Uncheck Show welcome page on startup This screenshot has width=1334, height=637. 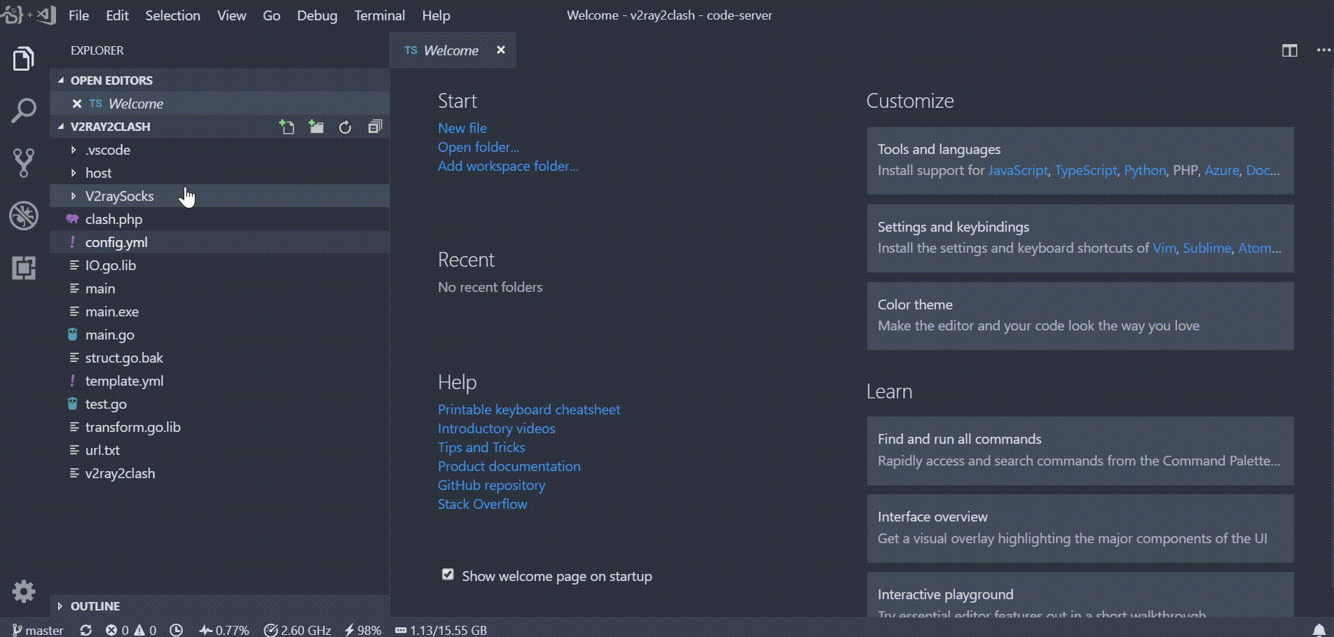448,575
